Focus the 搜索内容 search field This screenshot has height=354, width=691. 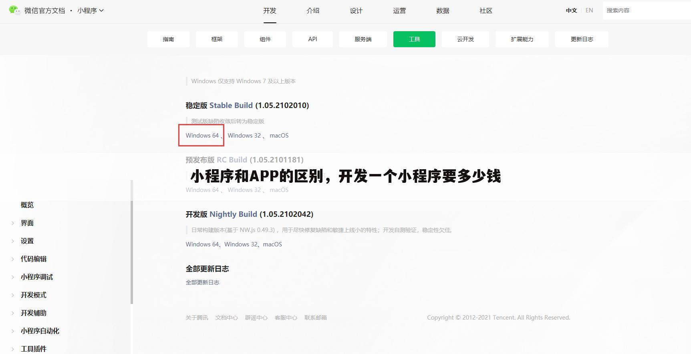pyautogui.click(x=647, y=10)
